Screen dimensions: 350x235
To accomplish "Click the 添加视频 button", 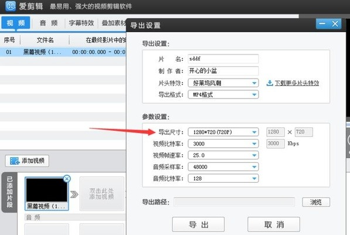I will point(27,161).
